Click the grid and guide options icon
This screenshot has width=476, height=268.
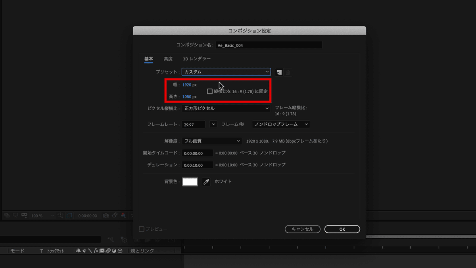61,215
